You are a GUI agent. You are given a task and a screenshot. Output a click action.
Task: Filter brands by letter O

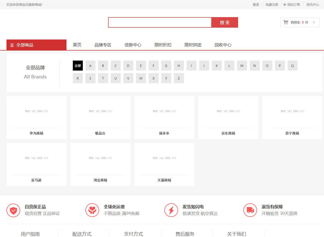coord(267,66)
